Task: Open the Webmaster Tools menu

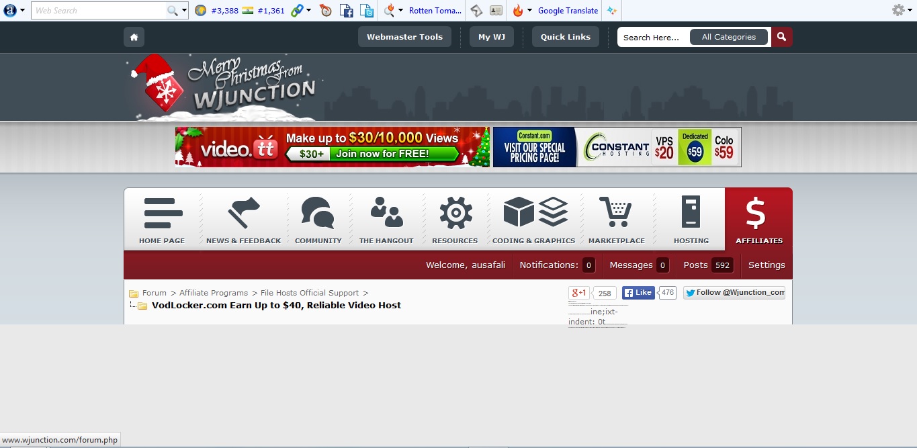Action: tap(404, 37)
